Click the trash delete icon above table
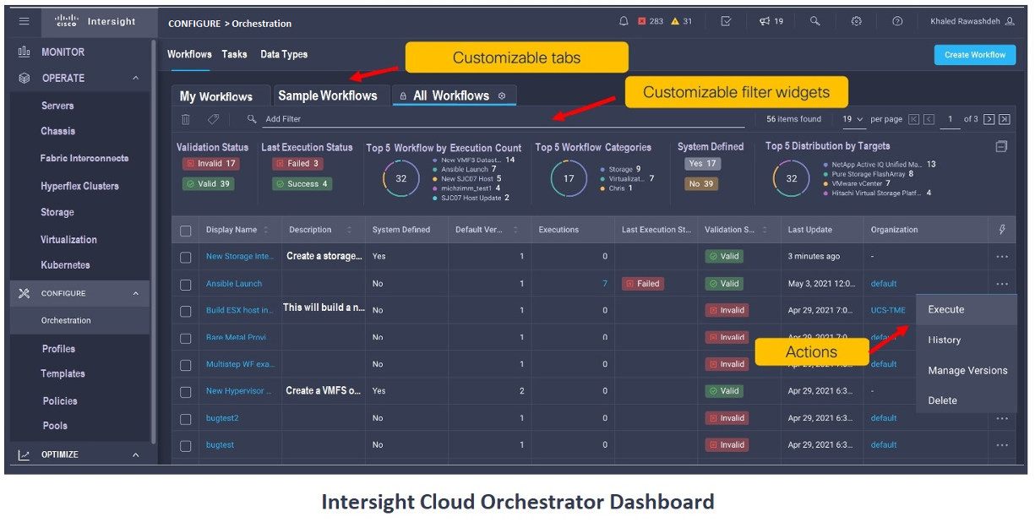Image resolution: width=1035 pixels, height=528 pixels. [186, 119]
